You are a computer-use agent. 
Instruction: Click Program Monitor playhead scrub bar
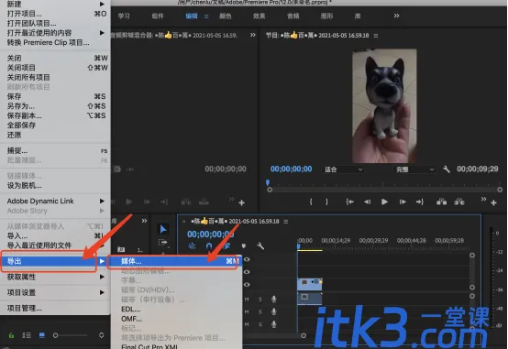[384, 190]
